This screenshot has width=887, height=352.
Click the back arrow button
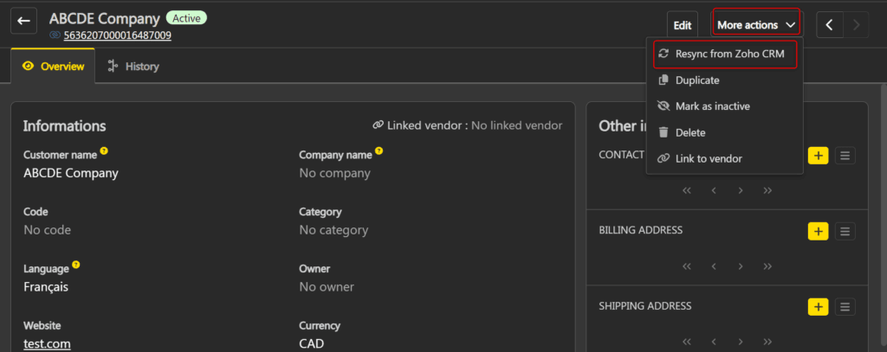tap(23, 21)
